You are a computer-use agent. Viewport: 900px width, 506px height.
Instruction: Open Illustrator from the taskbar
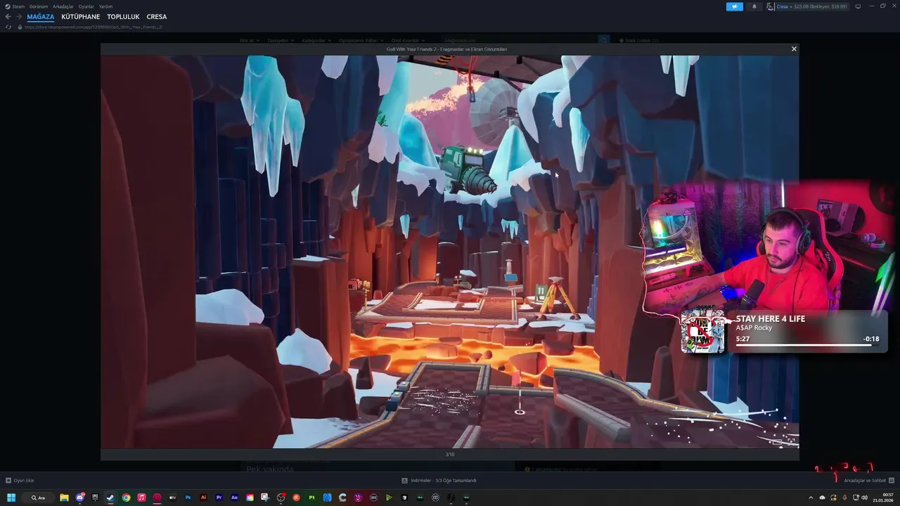(x=203, y=498)
